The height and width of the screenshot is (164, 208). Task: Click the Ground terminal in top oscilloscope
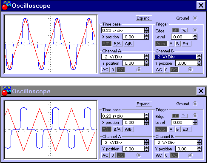195,18
